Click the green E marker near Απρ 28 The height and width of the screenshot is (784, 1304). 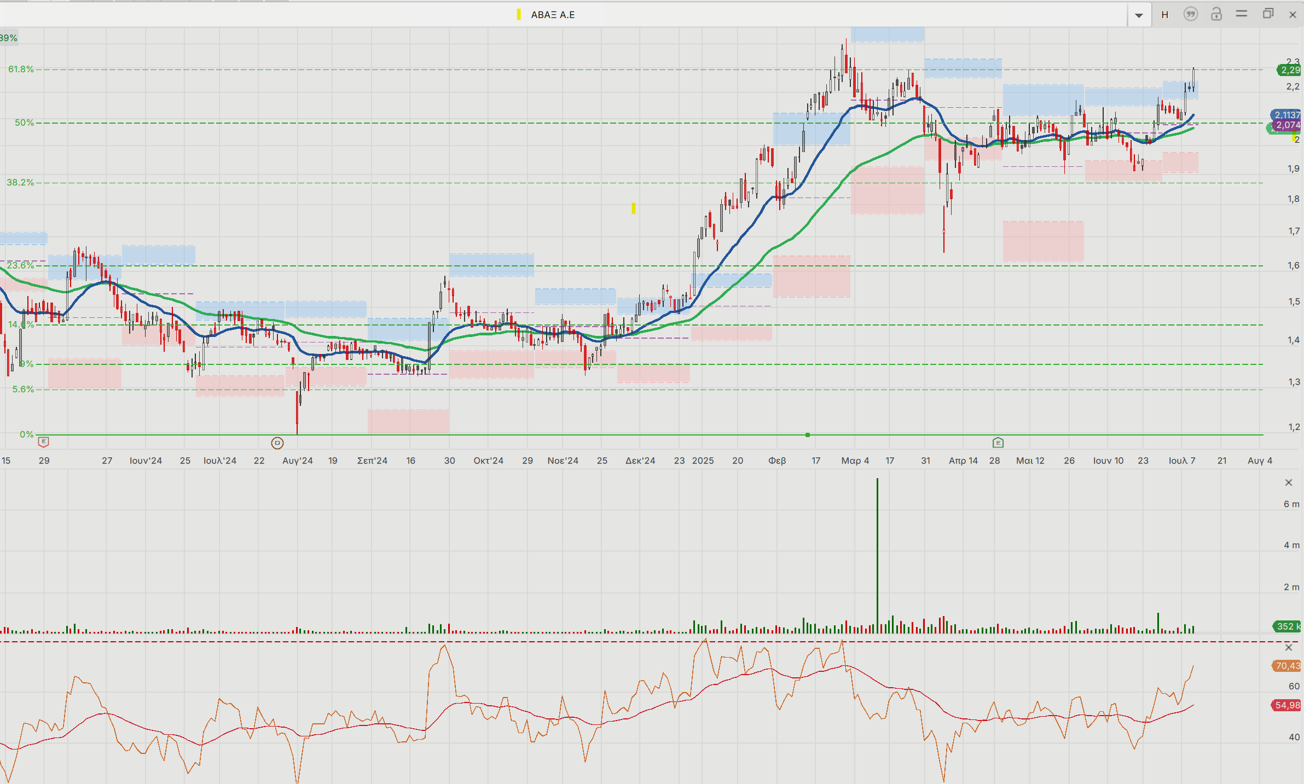point(998,442)
